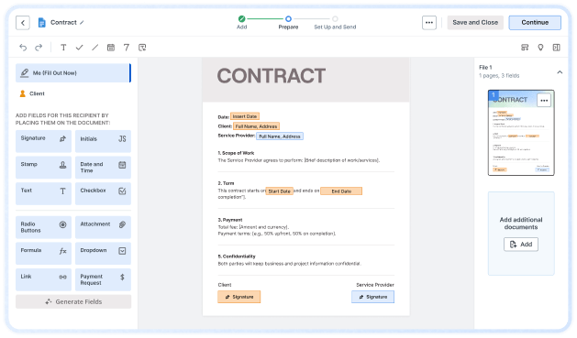Add the Attachment field
Image resolution: width=577 pixels, height=338 pixels.
103,227
